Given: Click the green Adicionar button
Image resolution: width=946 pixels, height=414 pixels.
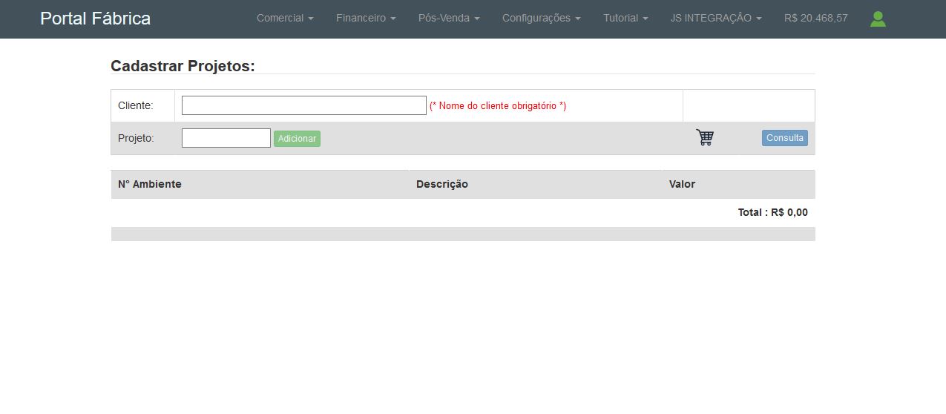Looking at the screenshot, I should click(x=297, y=139).
